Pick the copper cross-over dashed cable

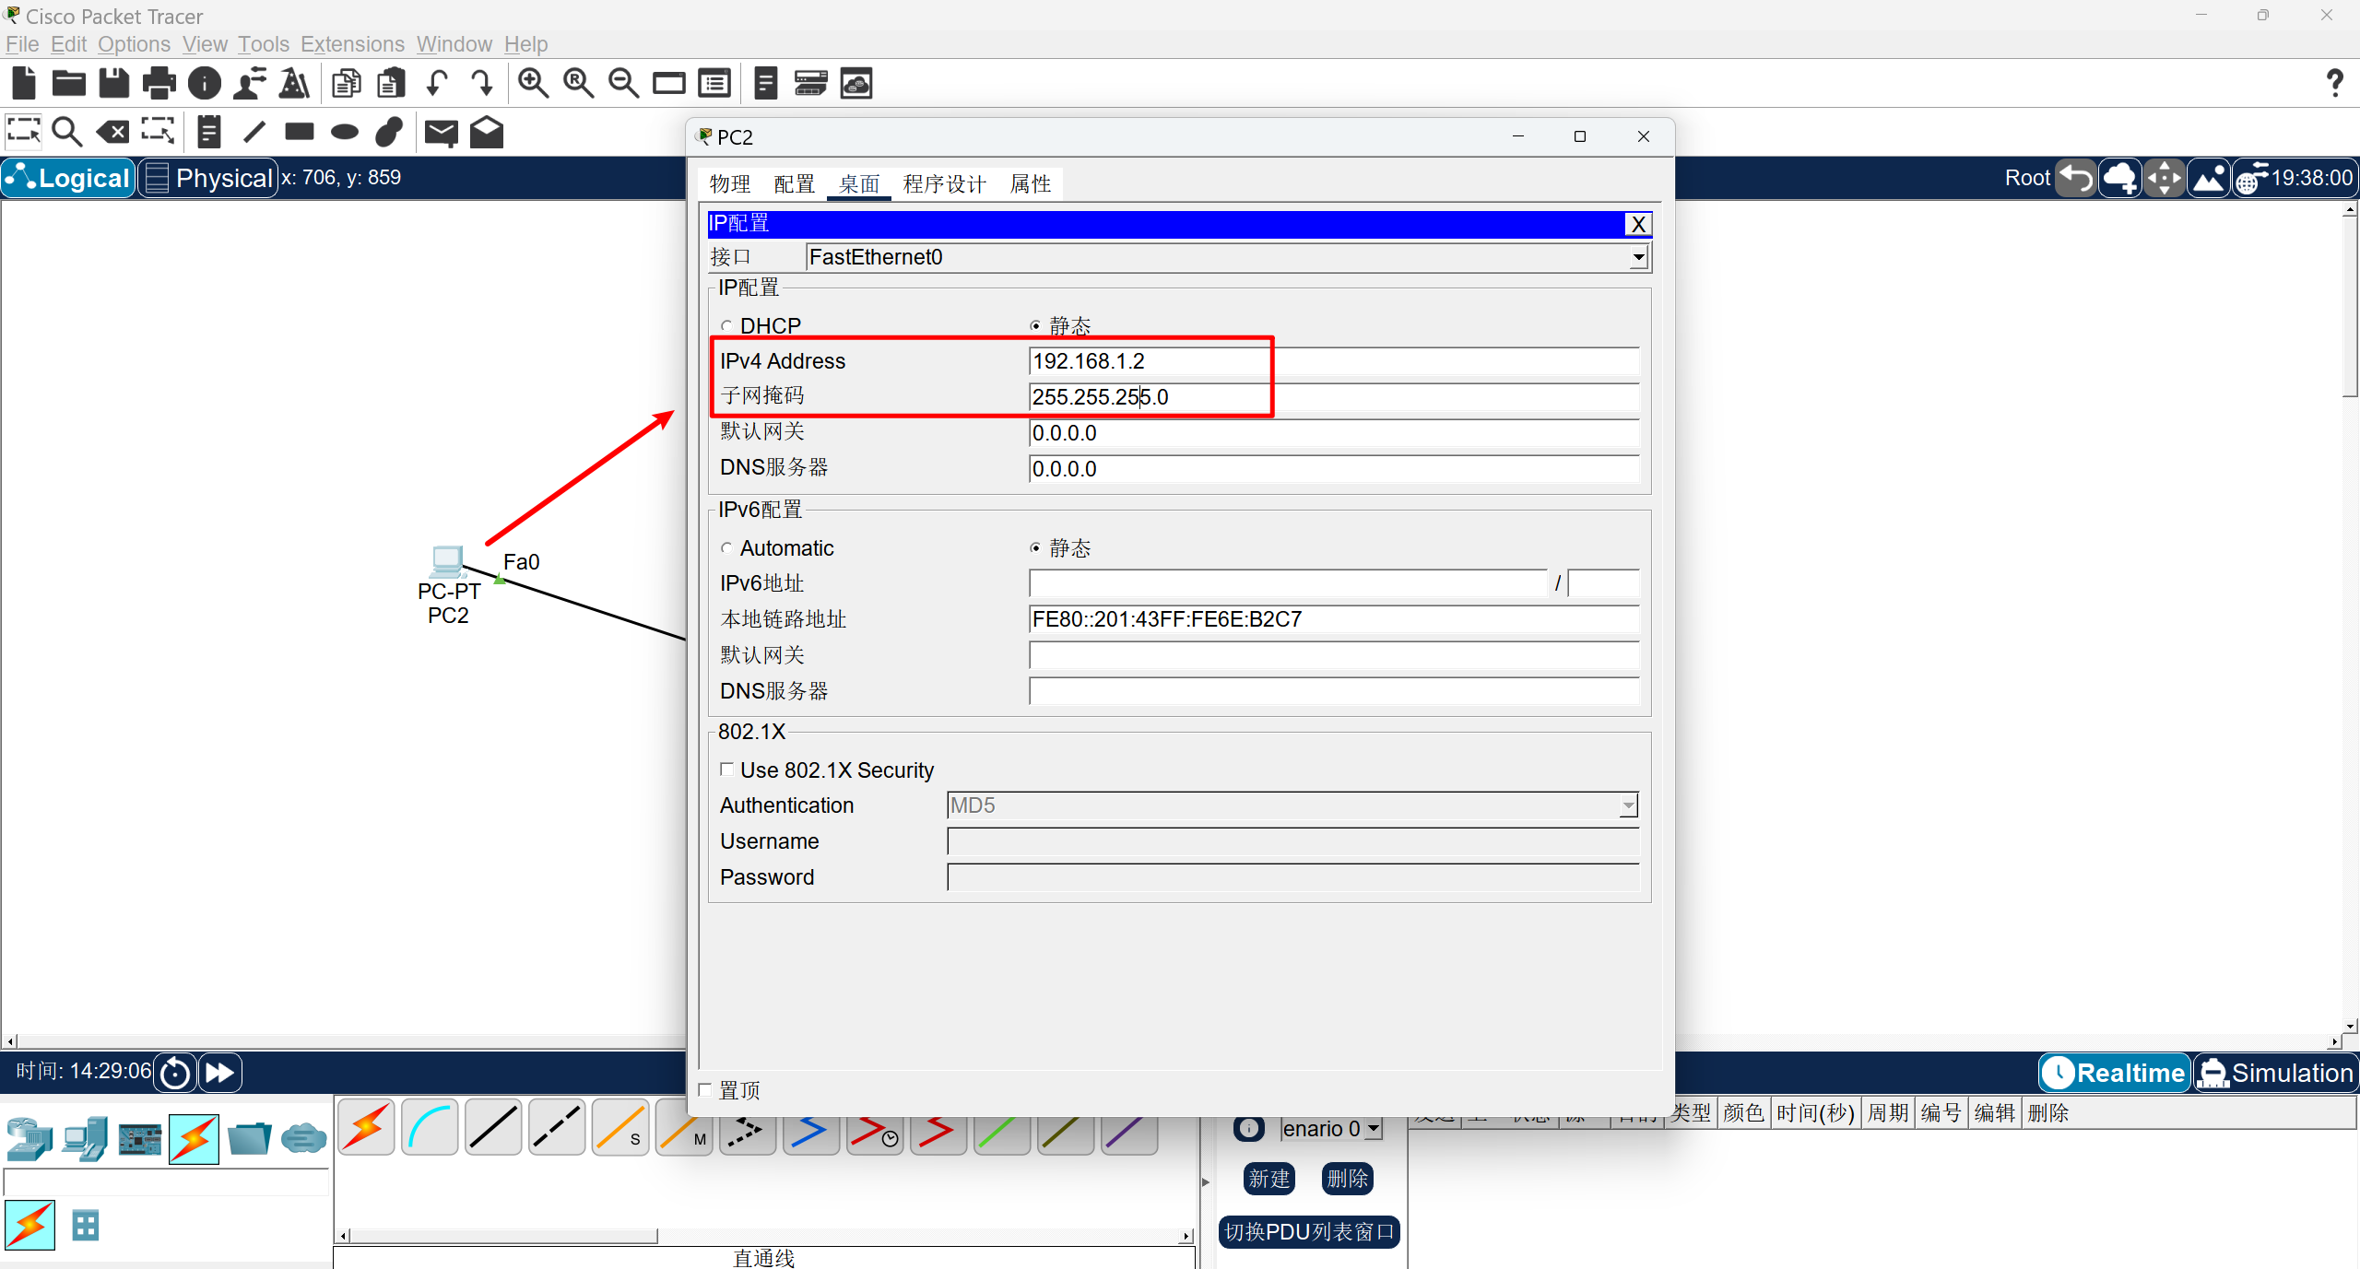tap(557, 1127)
